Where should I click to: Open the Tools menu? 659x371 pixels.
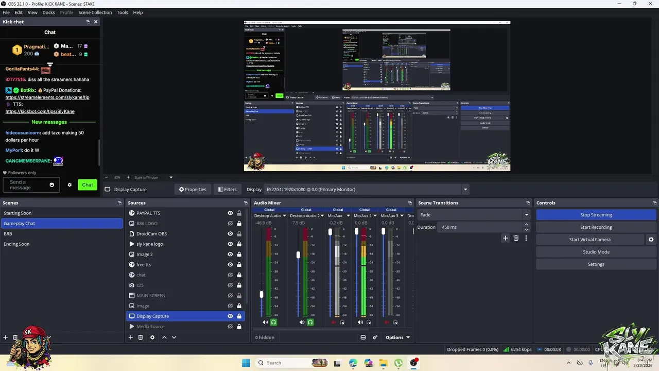(x=123, y=12)
